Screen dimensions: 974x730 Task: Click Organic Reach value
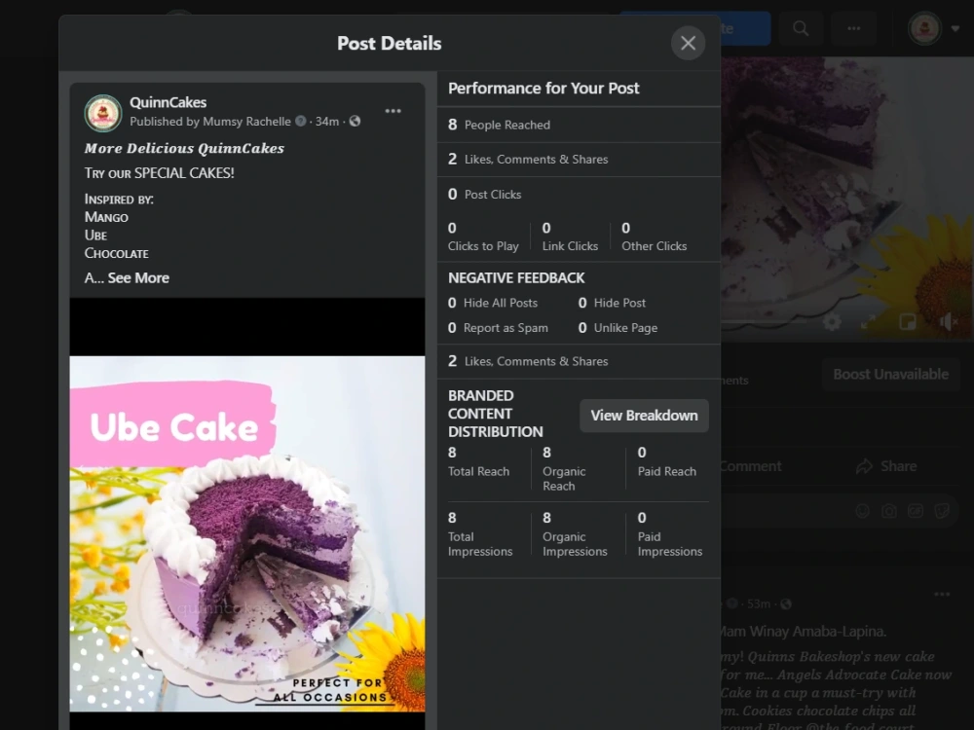(565, 469)
